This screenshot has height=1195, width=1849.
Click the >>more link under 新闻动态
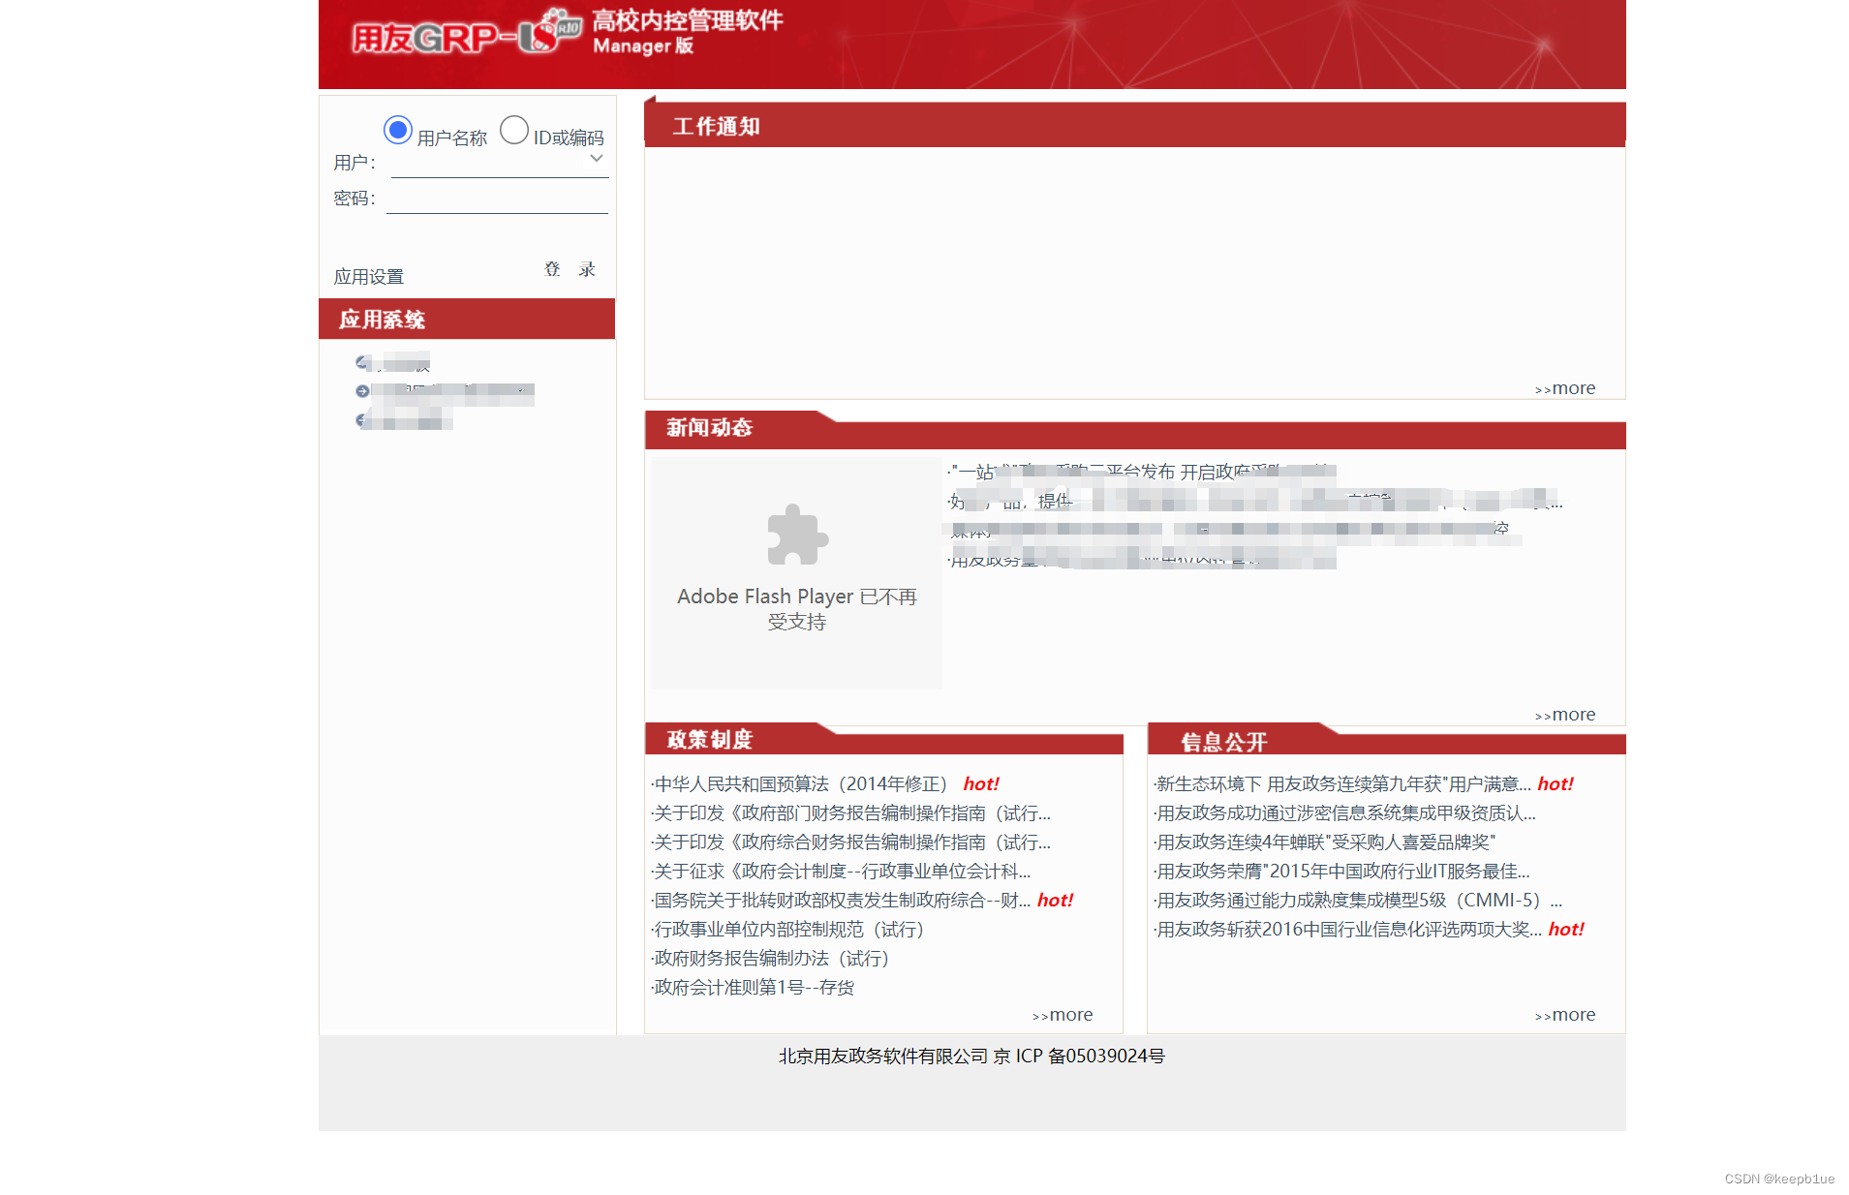pyautogui.click(x=1565, y=715)
